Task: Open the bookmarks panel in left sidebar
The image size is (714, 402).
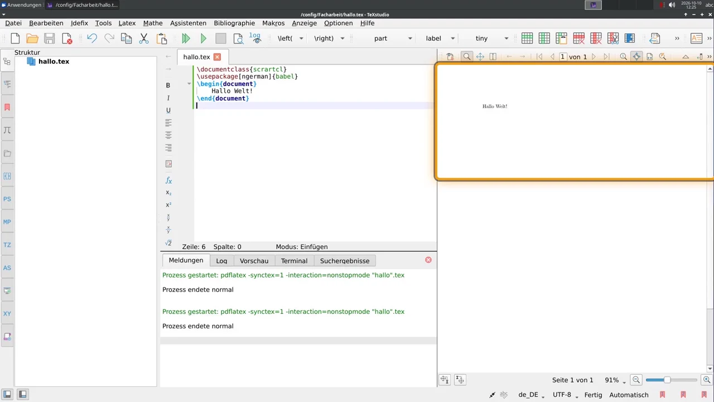Action: pyautogui.click(x=7, y=107)
